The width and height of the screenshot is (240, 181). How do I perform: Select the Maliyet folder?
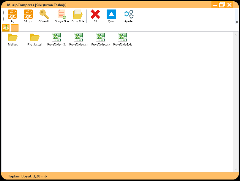pyautogui.click(x=13, y=40)
